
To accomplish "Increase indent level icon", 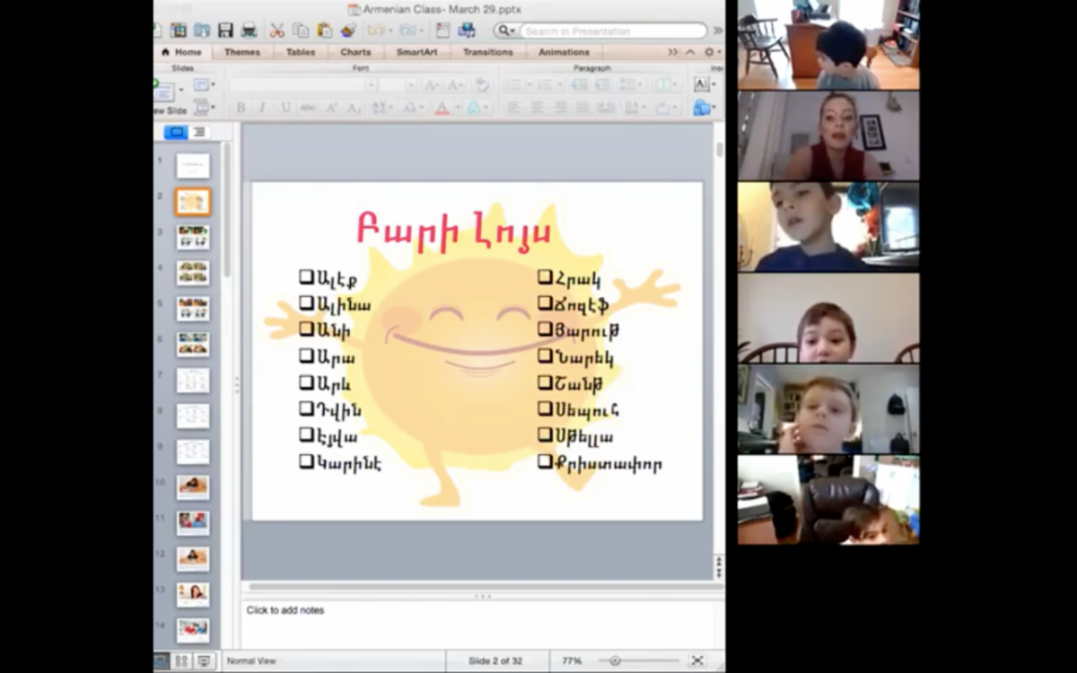I will (x=604, y=85).
